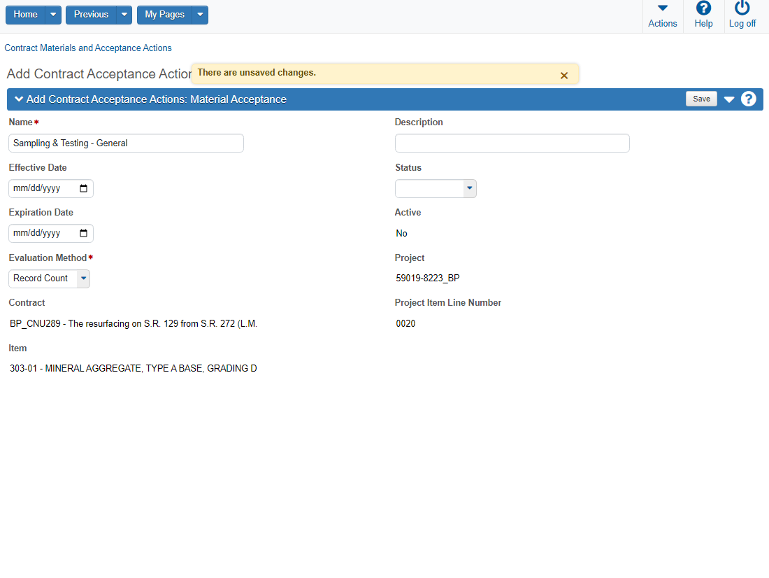This screenshot has height=578, width=769.
Task: Click the Home button
Action: [26, 15]
